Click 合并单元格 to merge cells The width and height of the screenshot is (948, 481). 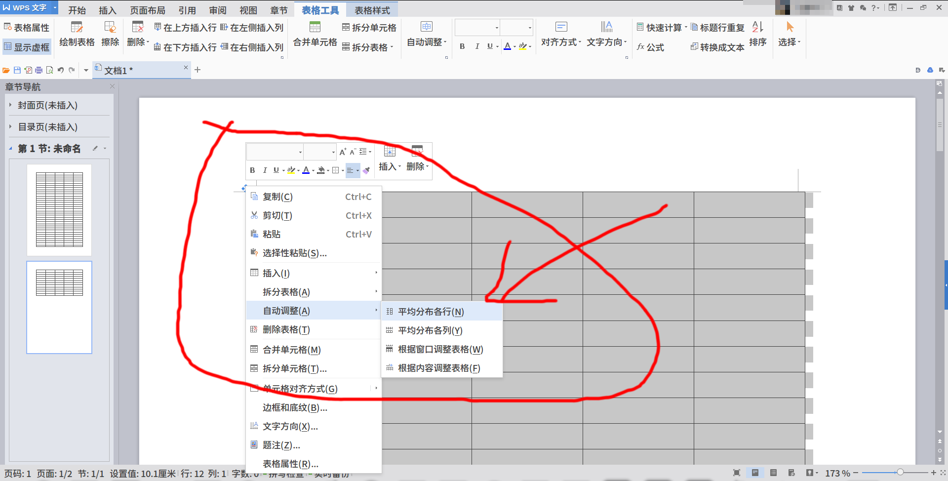click(314, 35)
